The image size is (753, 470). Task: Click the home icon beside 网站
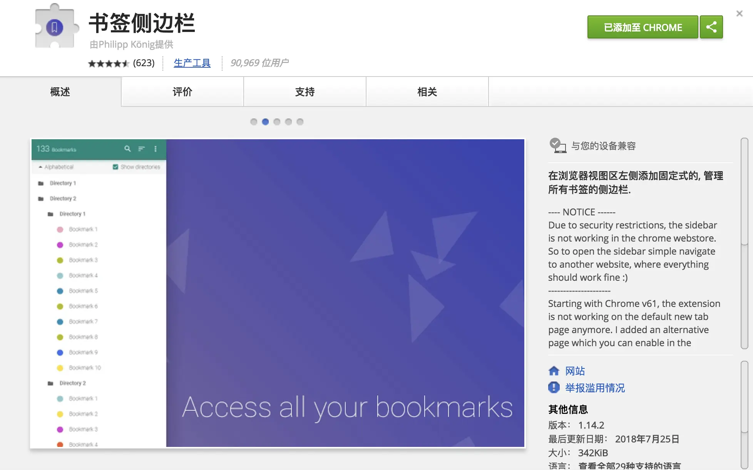(554, 371)
